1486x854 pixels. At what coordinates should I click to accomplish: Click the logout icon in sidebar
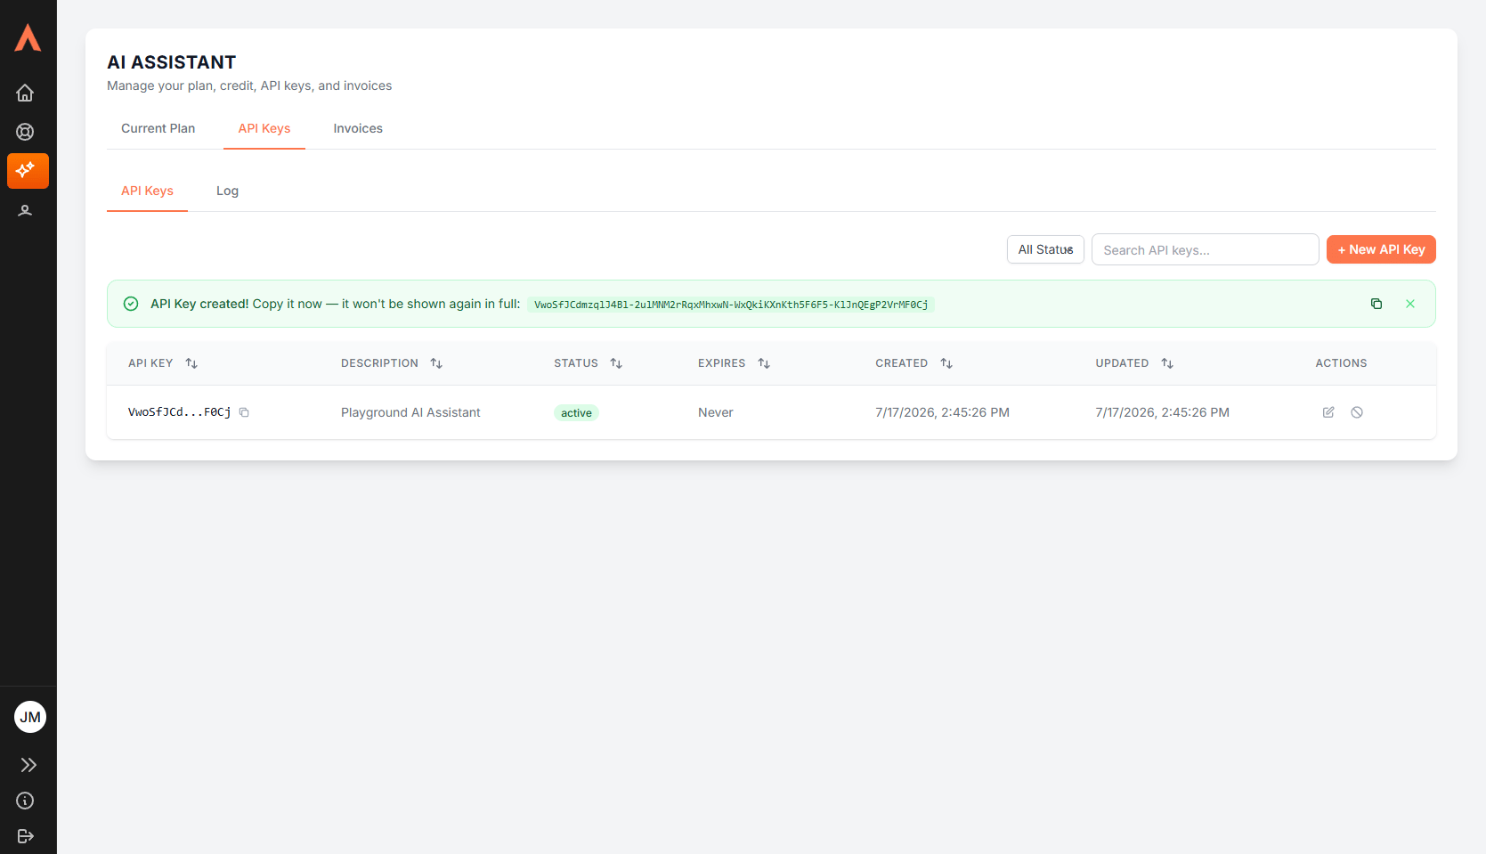25,836
